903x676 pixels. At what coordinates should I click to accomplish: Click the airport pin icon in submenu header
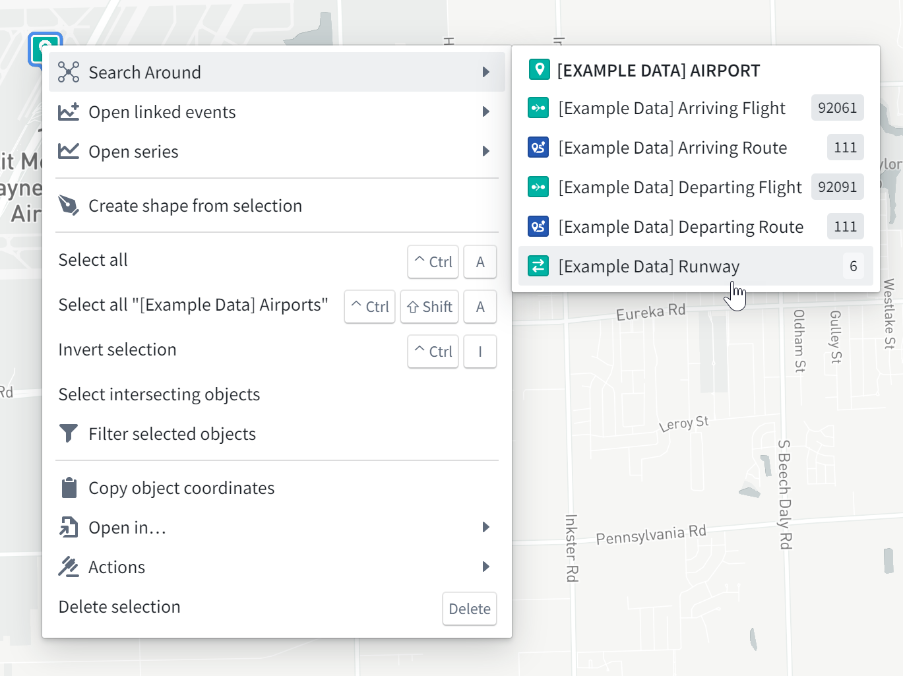pos(539,69)
